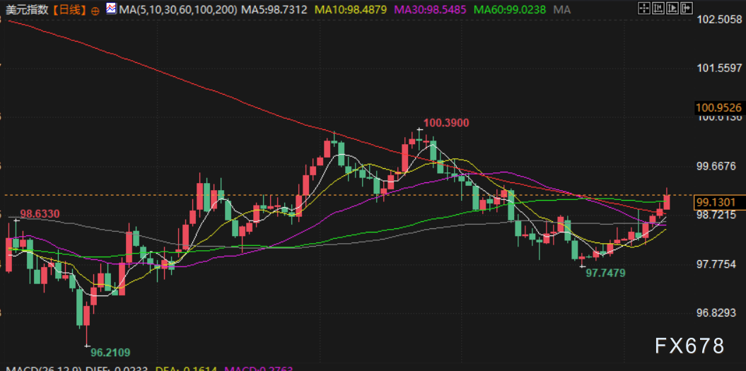746x371 pixels.
Task: Click the 98.6330 price label at left
Action: tap(39, 213)
